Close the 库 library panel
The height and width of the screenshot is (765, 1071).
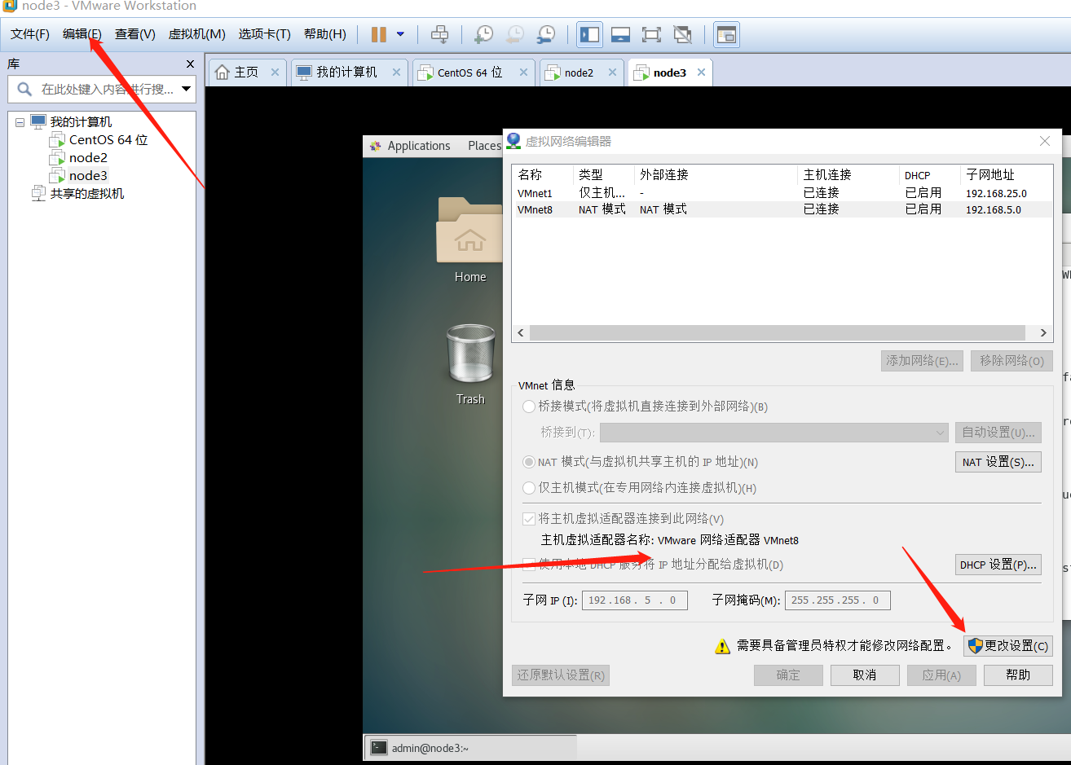point(190,64)
